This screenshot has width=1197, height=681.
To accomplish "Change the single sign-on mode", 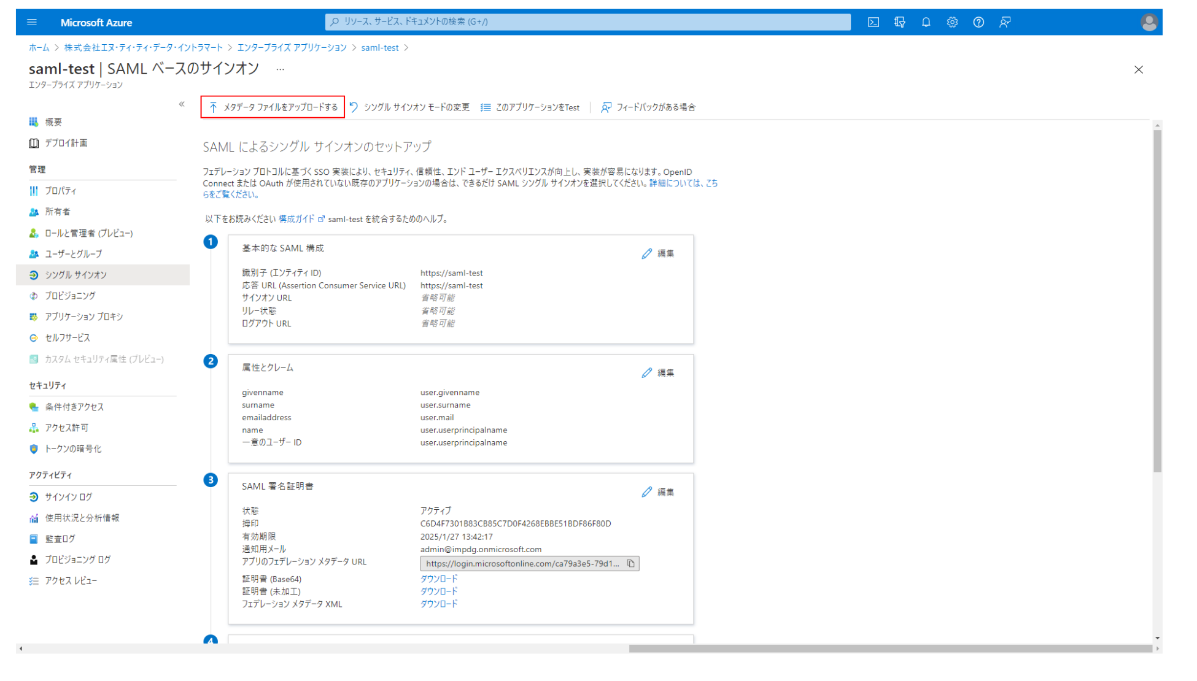I will click(409, 107).
